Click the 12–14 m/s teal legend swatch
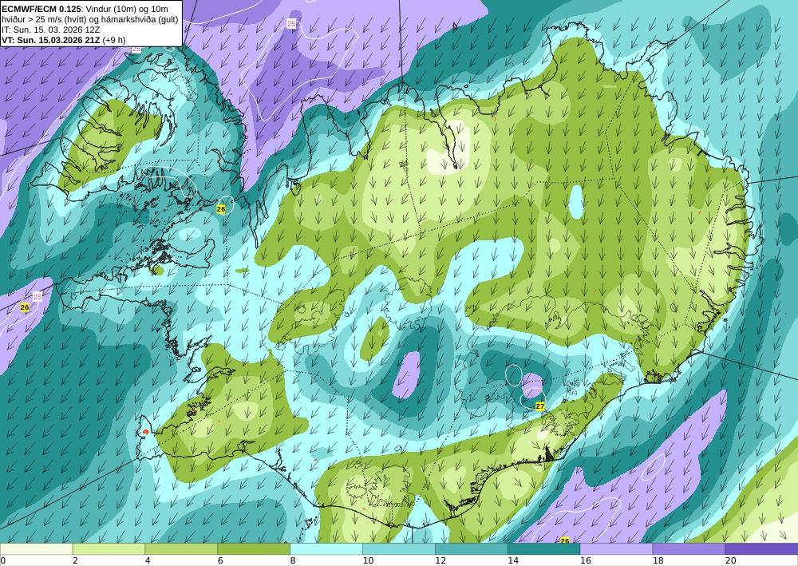The height and width of the screenshot is (566, 798). (x=472, y=549)
